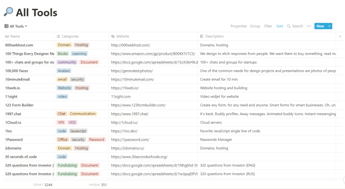Click the Description column text icon
The height and width of the screenshot is (189, 345).
coord(202,36)
